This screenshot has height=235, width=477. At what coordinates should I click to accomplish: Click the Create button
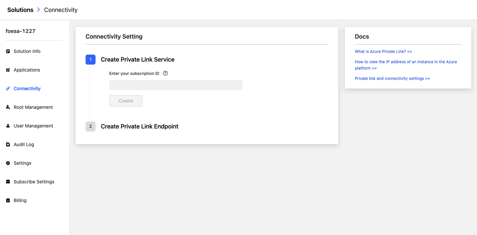coord(126,101)
